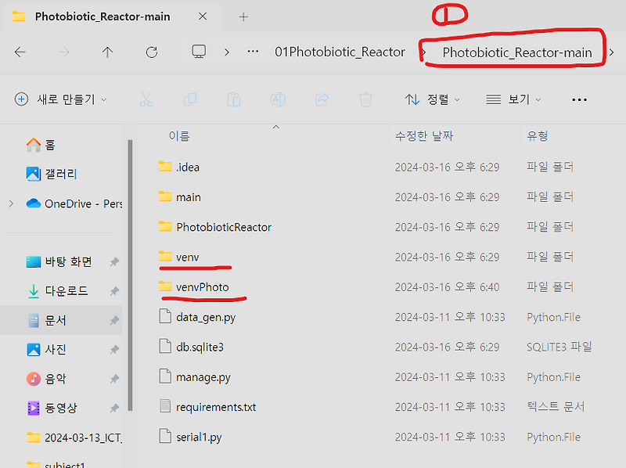Select Photobiotic_Reactor-main breadcrumb segment

[517, 52]
